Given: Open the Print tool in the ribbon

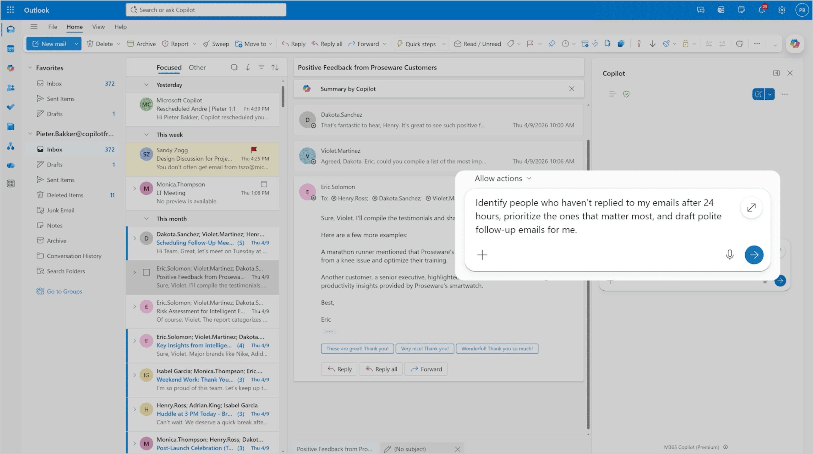Looking at the screenshot, I should coord(739,43).
